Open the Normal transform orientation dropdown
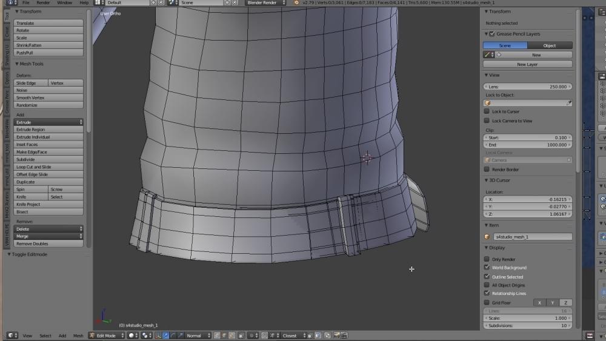 click(198, 335)
